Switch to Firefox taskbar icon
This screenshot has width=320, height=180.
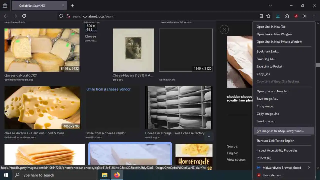[x=117, y=175]
